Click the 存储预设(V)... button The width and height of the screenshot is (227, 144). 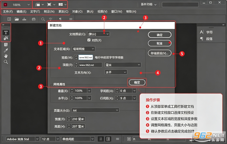click(160, 53)
